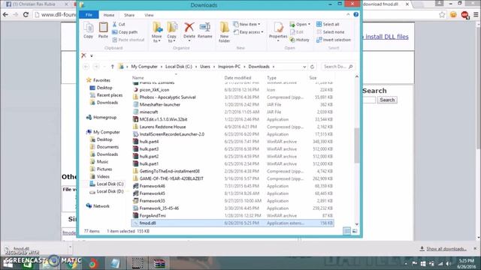Sort by the Date modified column
This screenshot has height=270, width=481.
(237, 78)
